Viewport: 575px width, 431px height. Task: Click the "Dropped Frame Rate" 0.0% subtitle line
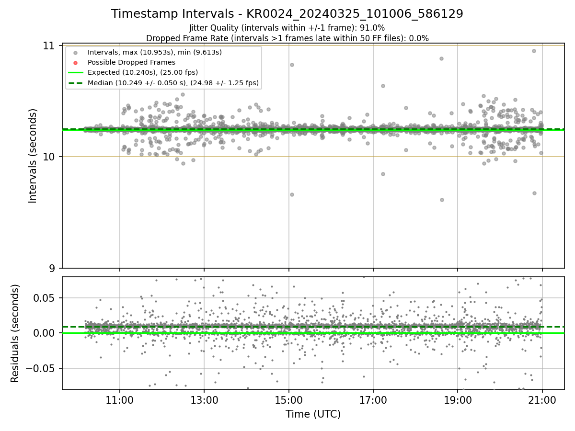point(287,38)
